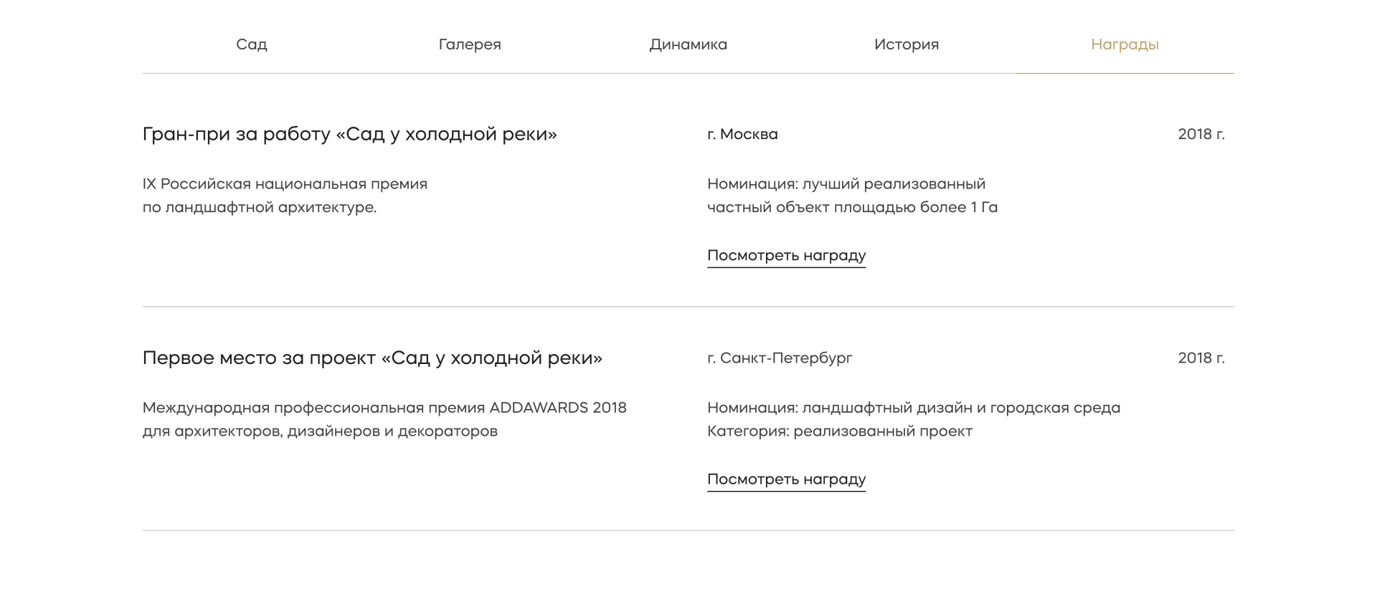This screenshot has height=589, width=1377.
Task: Go to the История tab
Action: [x=907, y=44]
